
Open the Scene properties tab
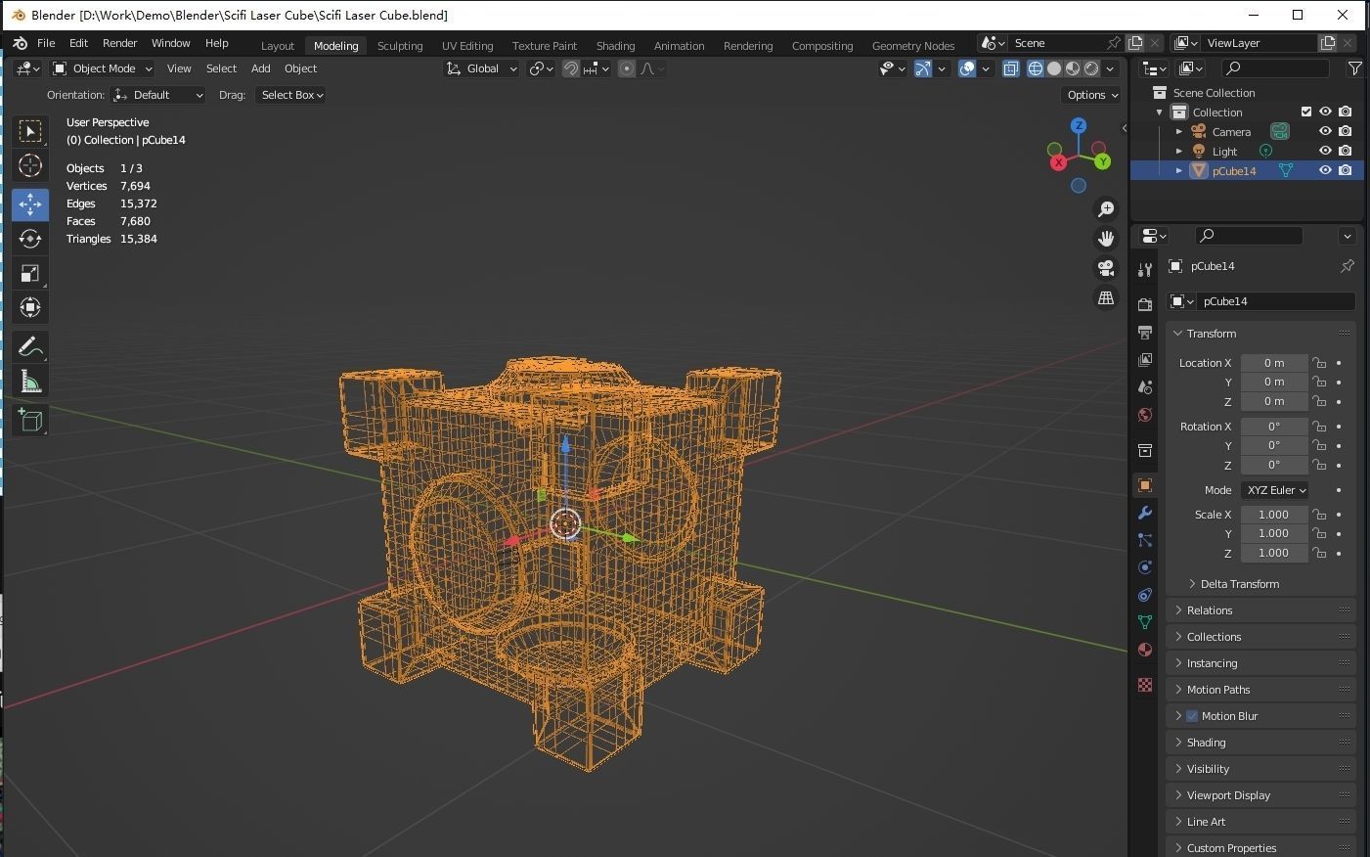tap(1145, 387)
